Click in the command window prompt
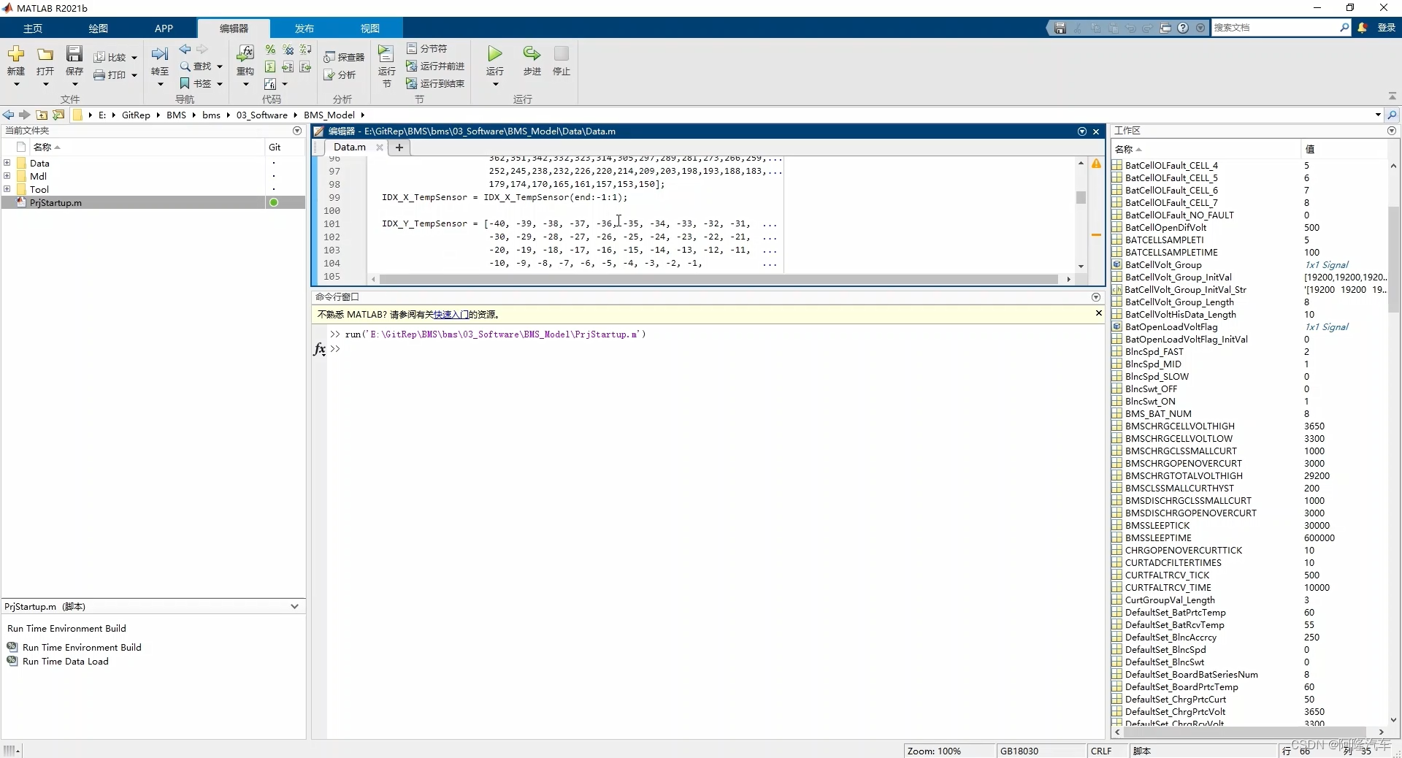 tap(716, 349)
